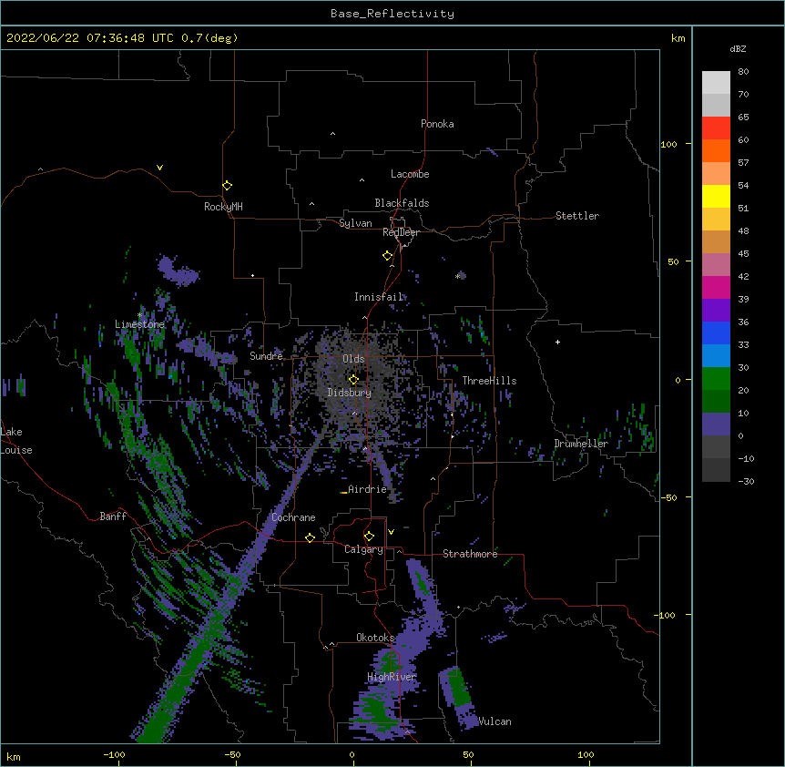Click the yellow diamond marker above Calgary label
The height and width of the screenshot is (767, 785).
point(369,537)
